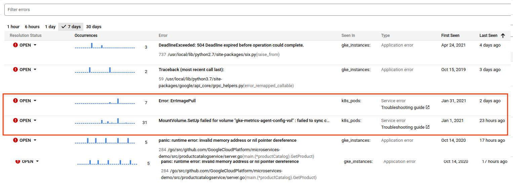
Task: Click the external link icon in ErrImagePull troubleshooting guide
Action: click(x=428, y=108)
